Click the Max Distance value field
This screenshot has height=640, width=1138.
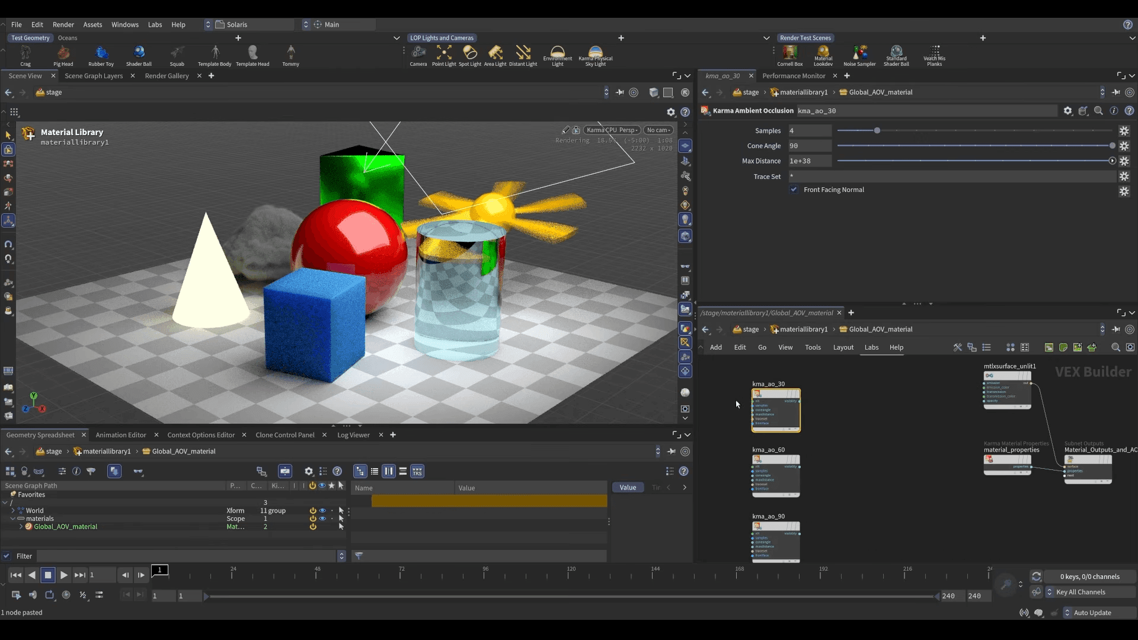click(x=810, y=161)
